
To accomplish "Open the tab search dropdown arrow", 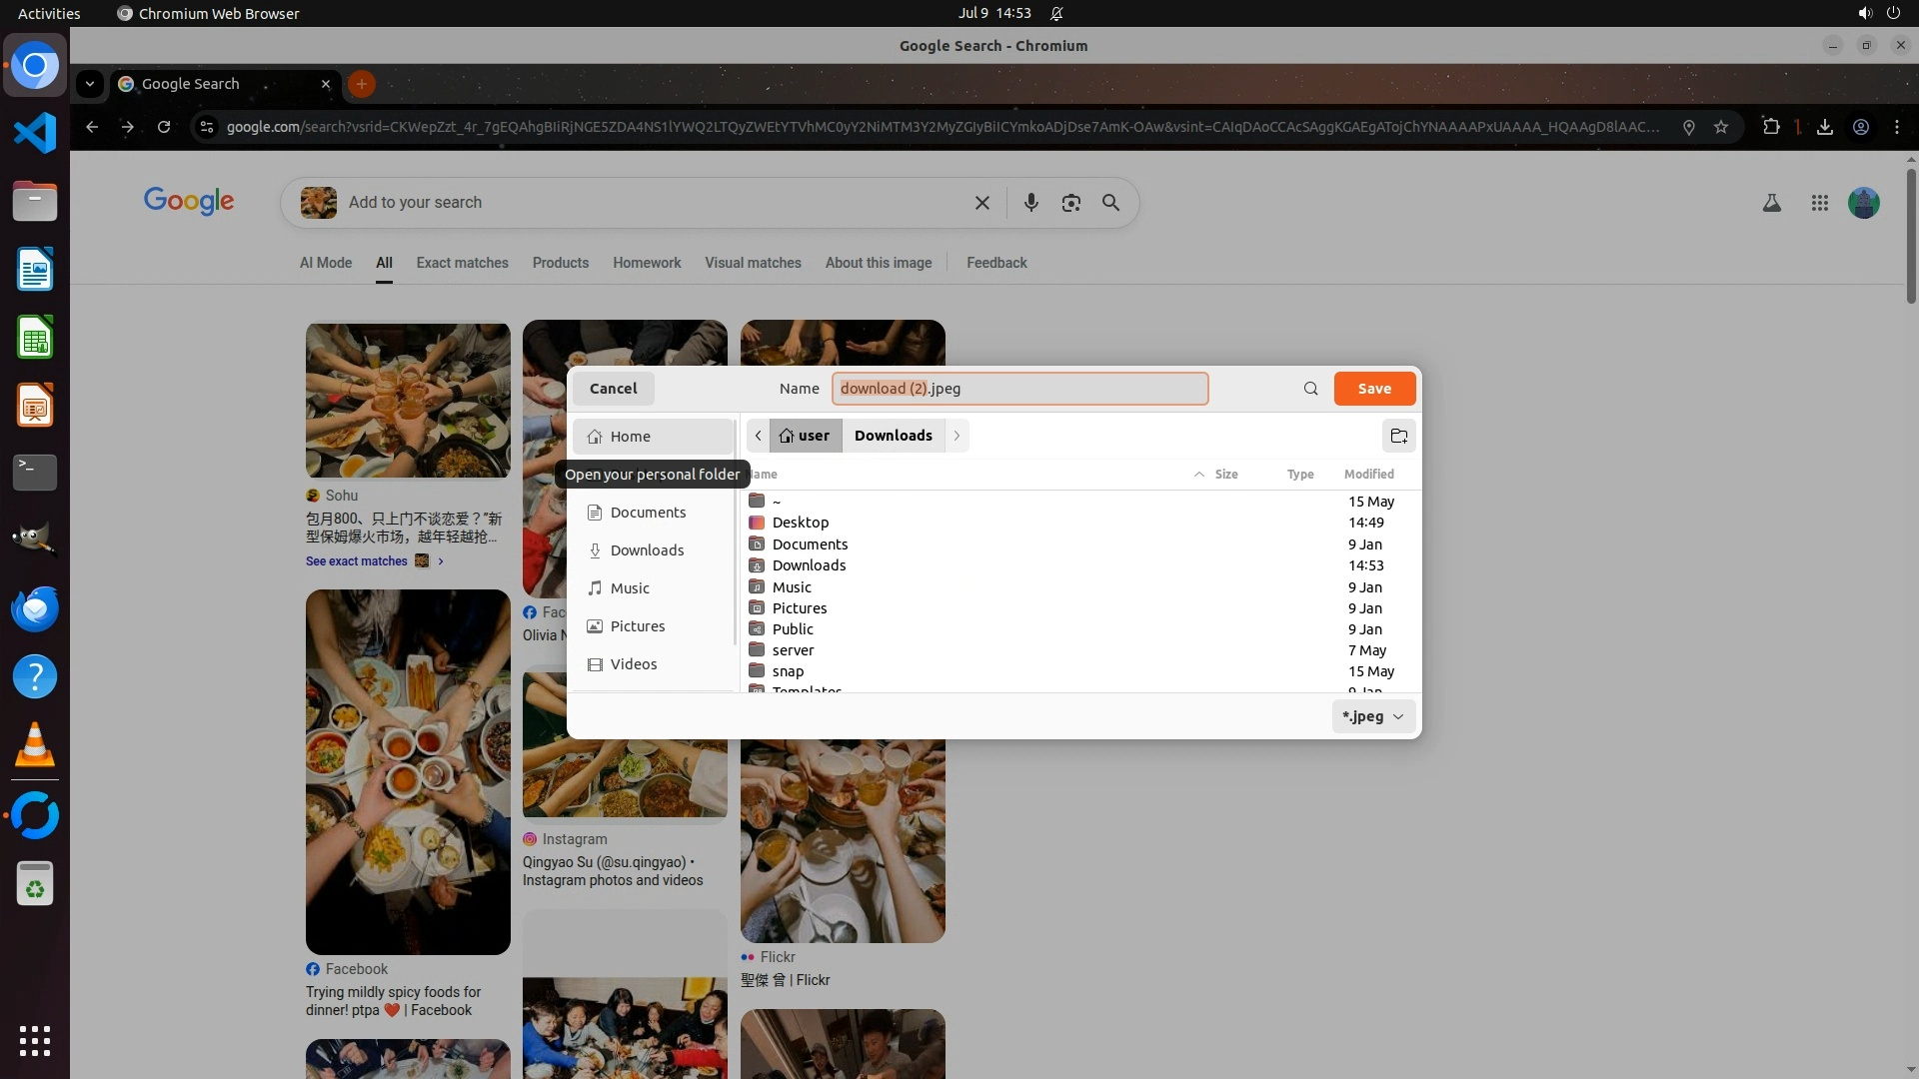I will coord(90,84).
